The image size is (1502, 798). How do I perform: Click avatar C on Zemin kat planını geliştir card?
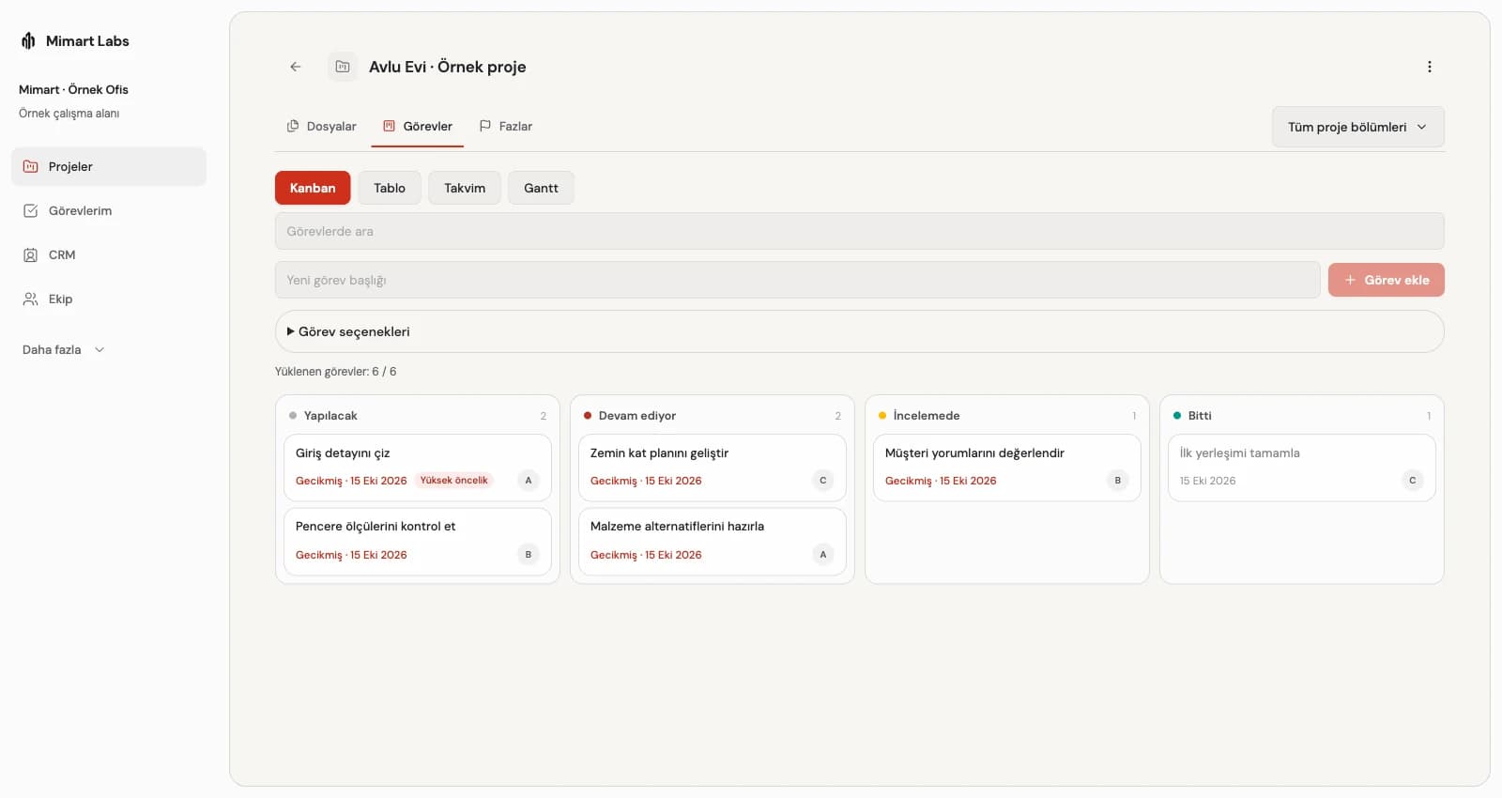pos(823,480)
